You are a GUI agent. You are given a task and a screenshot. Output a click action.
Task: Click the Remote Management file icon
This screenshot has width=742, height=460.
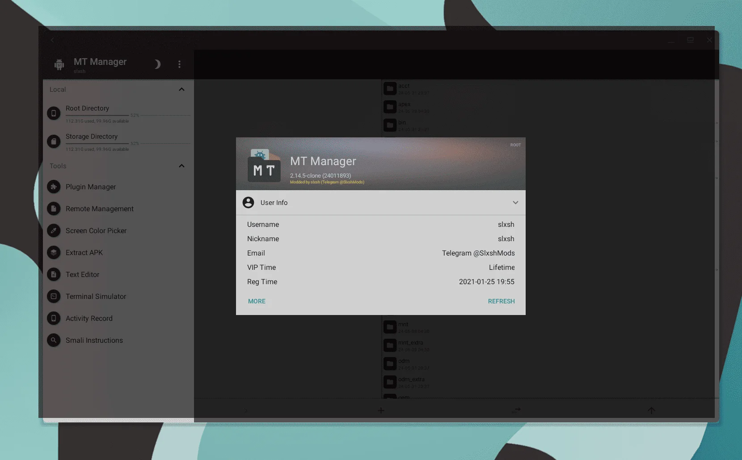pos(54,209)
